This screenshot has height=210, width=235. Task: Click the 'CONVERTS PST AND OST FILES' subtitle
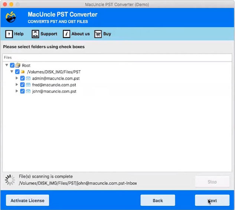[x=58, y=22]
